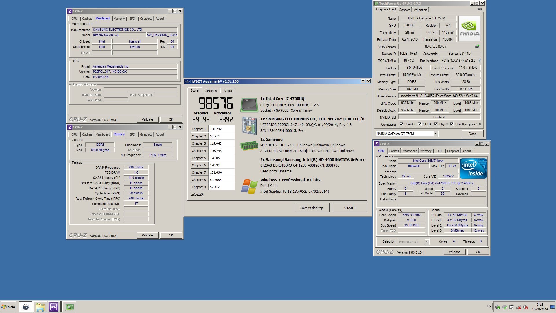The image size is (556, 313).
Task: Open the NVIDIA GeForce GT 750M dropdown
Action: coord(436,134)
